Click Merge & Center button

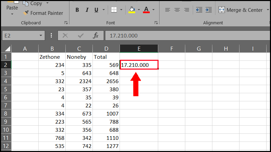click(241, 10)
